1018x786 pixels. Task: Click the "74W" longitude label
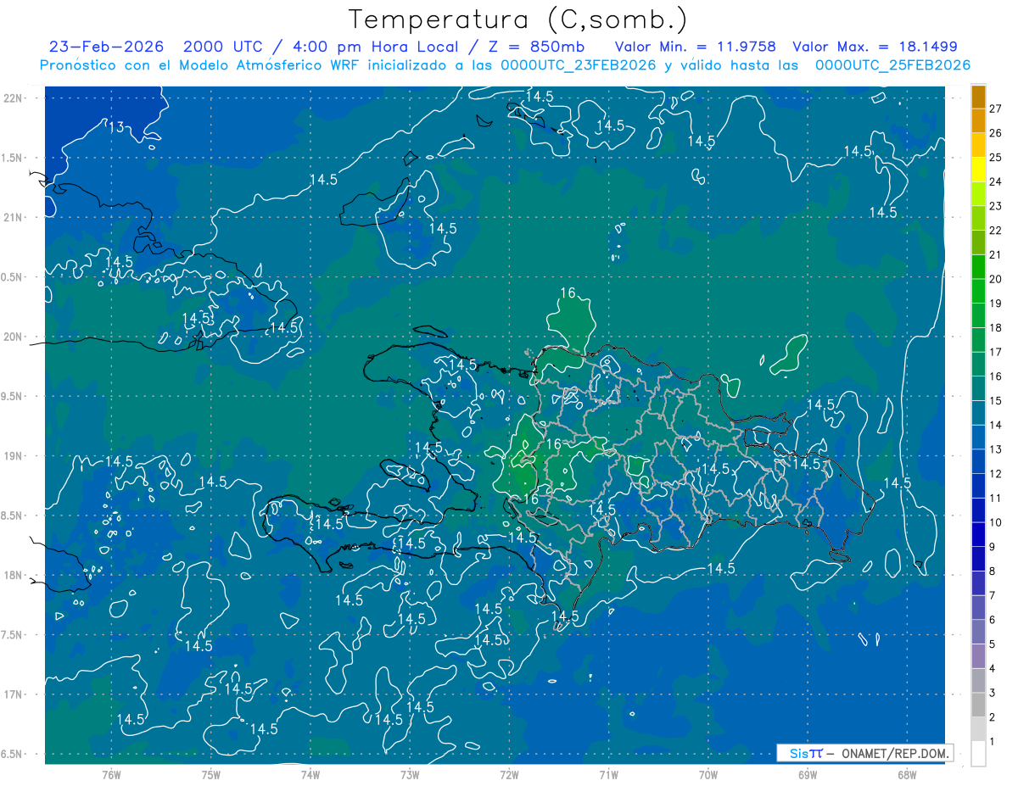pos(310,774)
